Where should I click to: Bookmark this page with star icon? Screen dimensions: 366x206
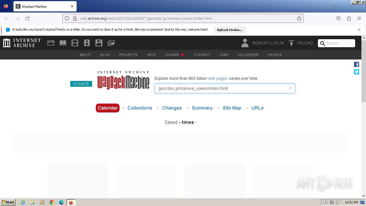click(x=299, y=18)
